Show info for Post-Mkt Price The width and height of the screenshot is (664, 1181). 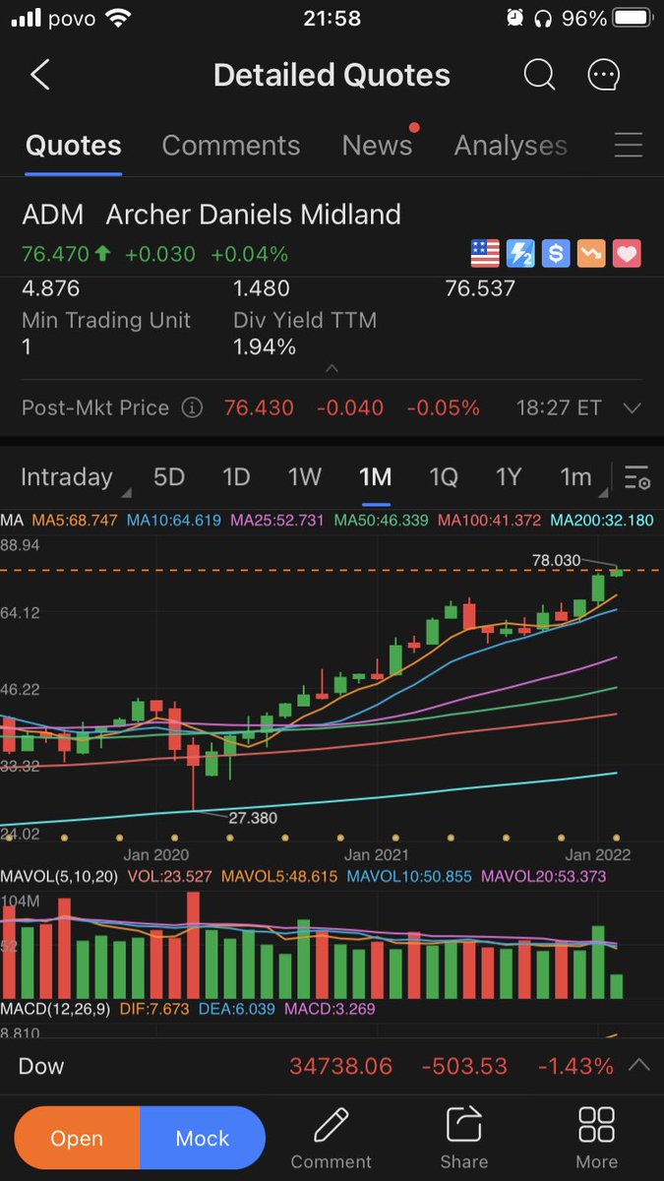click(x=192, y=407)
